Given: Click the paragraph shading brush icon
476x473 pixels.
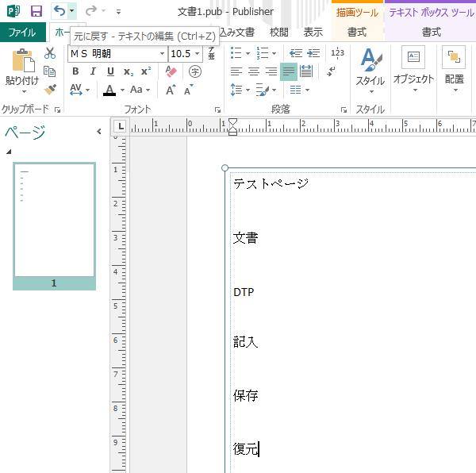Looking at the screenshot, I should point(262,90).
